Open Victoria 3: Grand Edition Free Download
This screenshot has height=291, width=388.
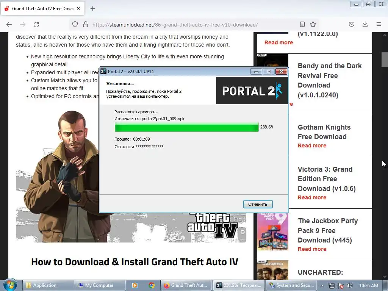327,179
